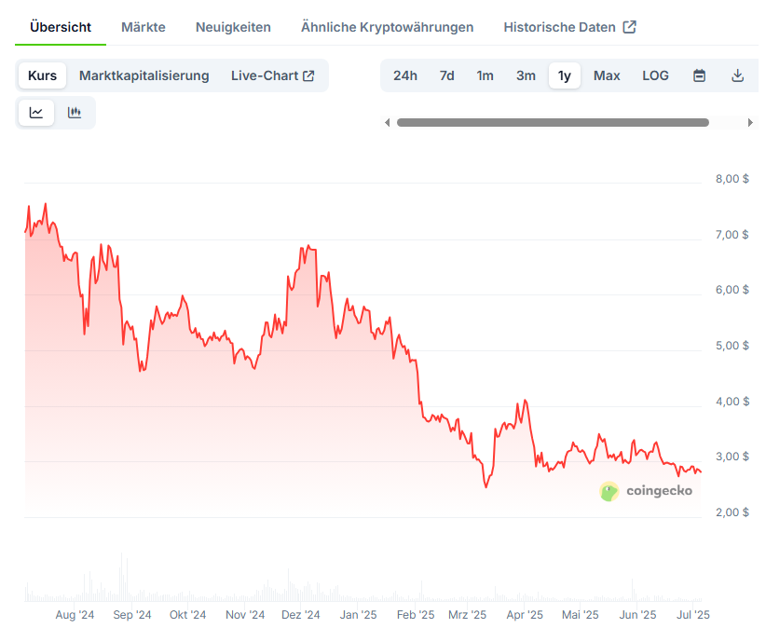This screenshot has width=766, height=628.
Task: Click the 5,00 $ axis label
Action: [732, 346]
